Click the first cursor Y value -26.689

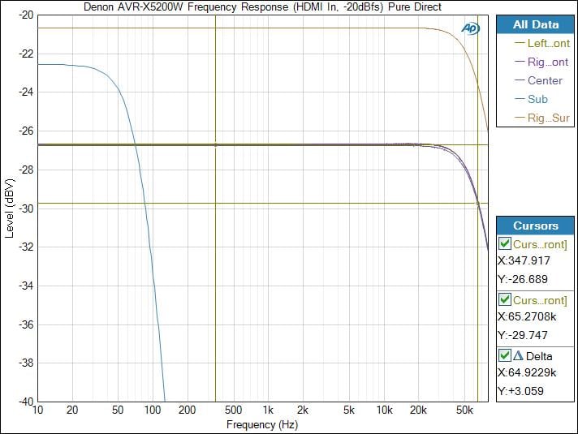pyautogui.click(x=523, y=279)
